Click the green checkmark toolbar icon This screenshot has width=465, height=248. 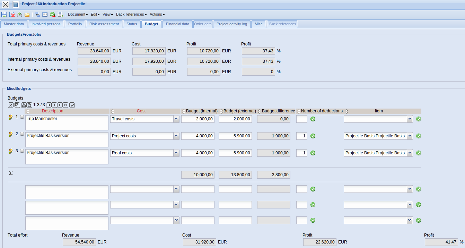(x=52, y=15)
